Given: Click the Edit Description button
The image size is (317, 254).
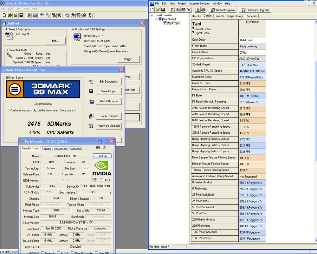Looking at the screenshot, I should (x=109, y=82).
